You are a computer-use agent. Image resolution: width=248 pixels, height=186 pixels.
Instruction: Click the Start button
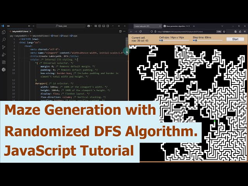click(235, 39)
